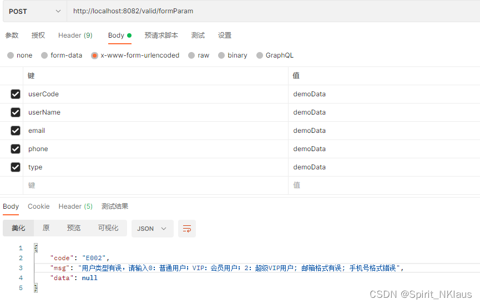Select the 预览 preview view button
The height and width of the screenshot is (305, 480).
[73, 228]
